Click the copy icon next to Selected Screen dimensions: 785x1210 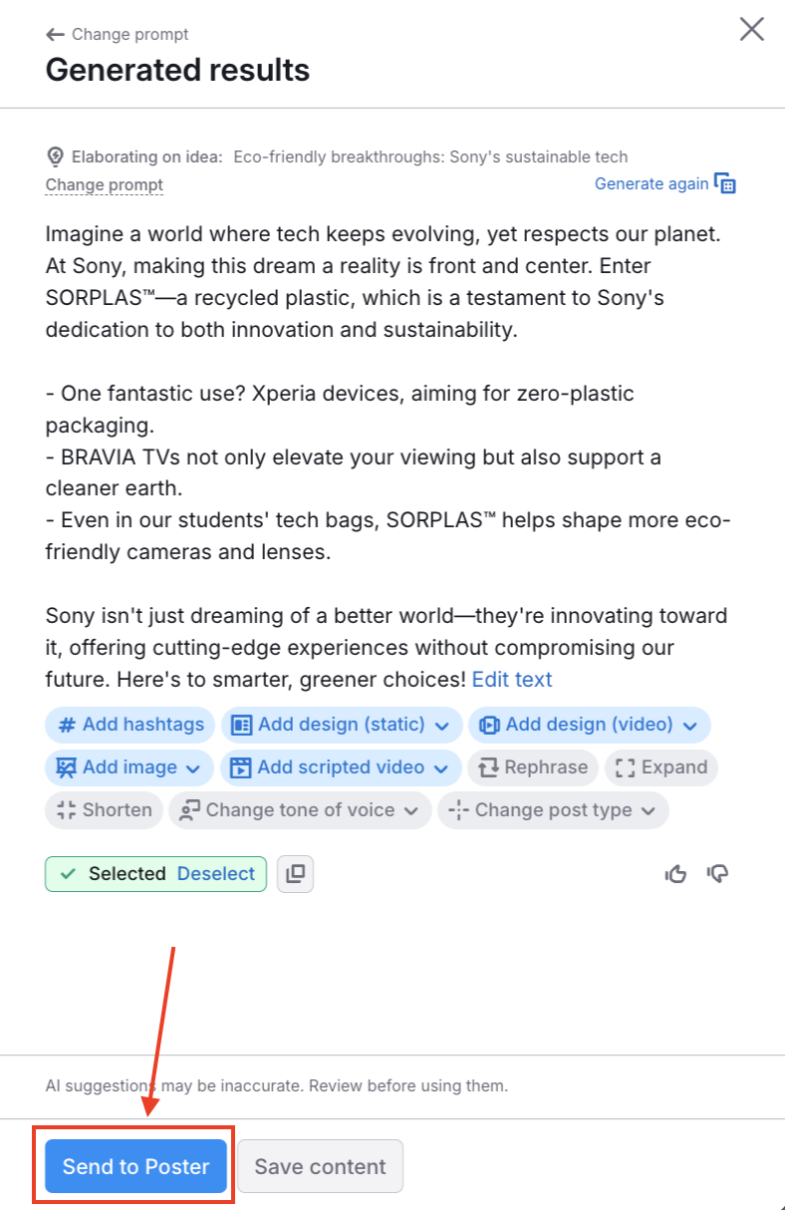coord(295,873)
